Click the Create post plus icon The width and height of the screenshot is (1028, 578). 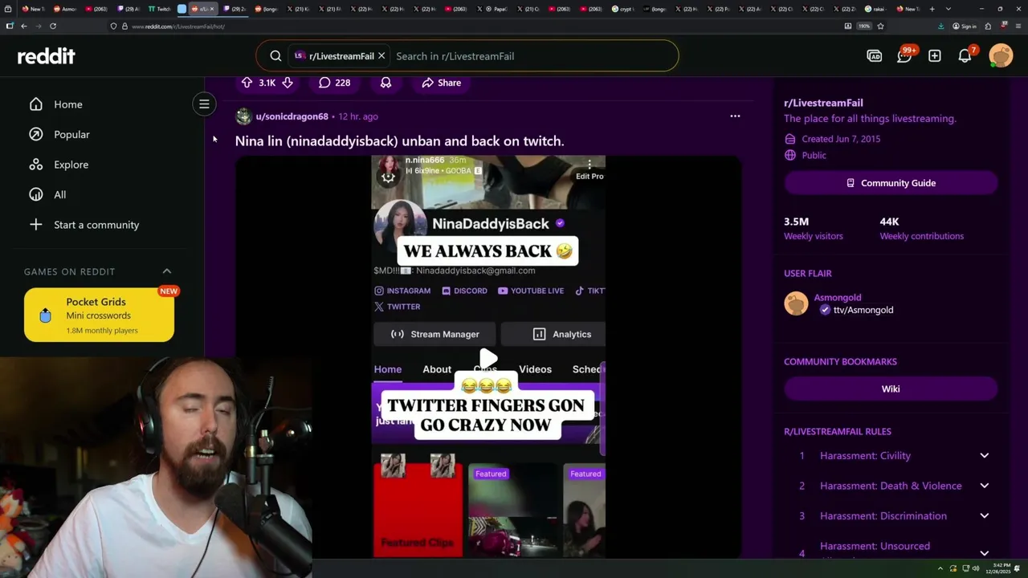(935, 56)
